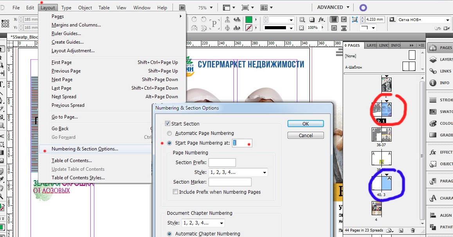Open the Stroke panel icon in dock
453x237 pixels.
click(433, 100)
